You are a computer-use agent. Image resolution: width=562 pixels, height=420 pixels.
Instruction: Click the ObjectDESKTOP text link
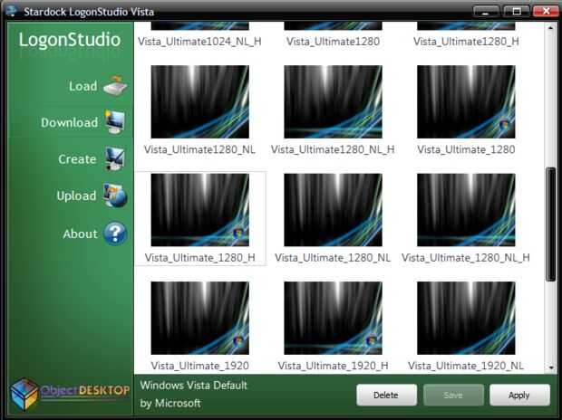(x=85, y=391)
